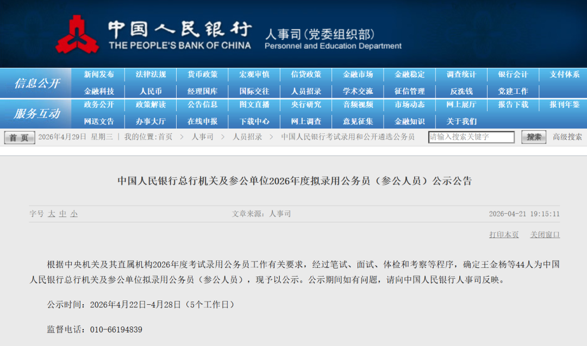Click the timestamp 2026-04-21 19:15:11
The height and width of the screenshot is (346, 587).
pos(524,214)
